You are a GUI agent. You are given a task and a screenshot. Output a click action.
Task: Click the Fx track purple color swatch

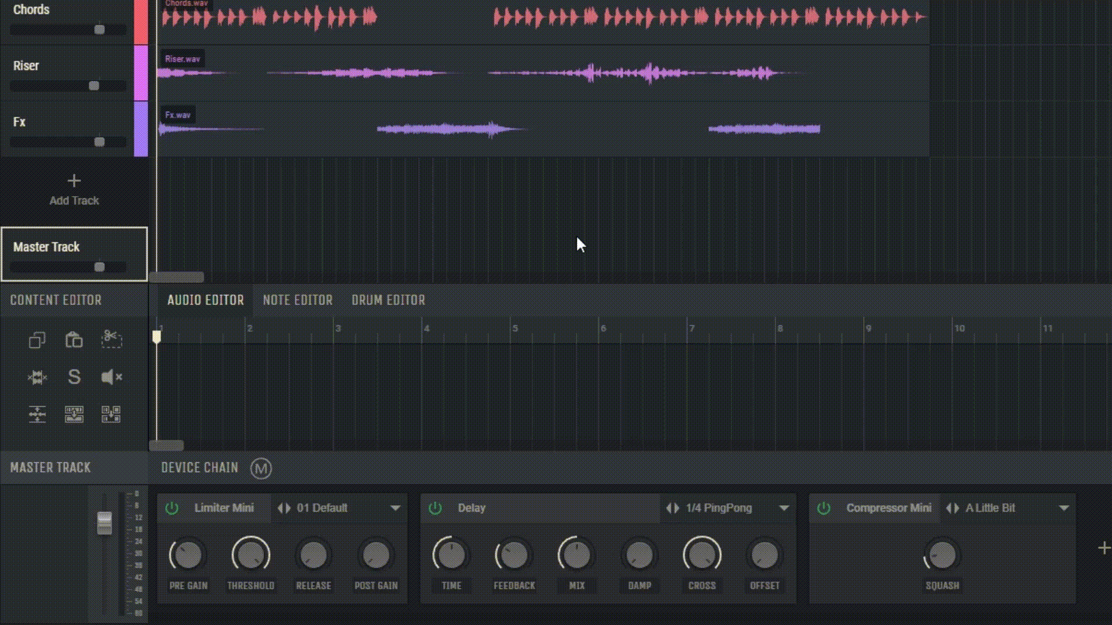coord(141,129)
